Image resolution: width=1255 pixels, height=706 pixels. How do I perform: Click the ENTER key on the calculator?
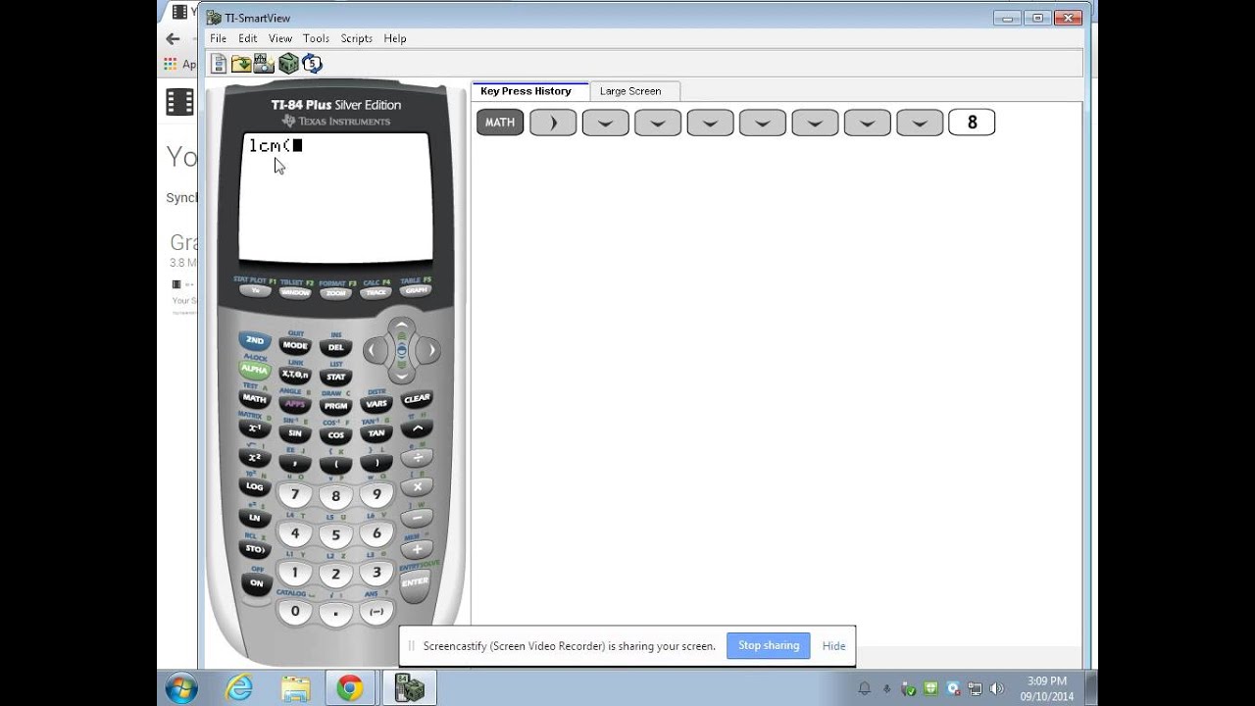pyautogui.click(x=415, y=582)
